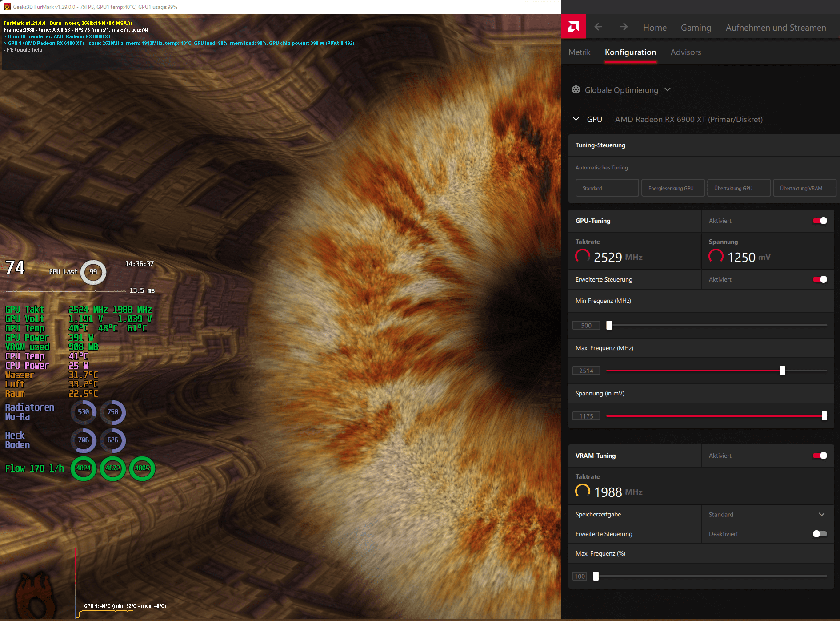Screen dimensions: 840x621
Task: Select Standard automatic tuning
Action: click(607, 188)
